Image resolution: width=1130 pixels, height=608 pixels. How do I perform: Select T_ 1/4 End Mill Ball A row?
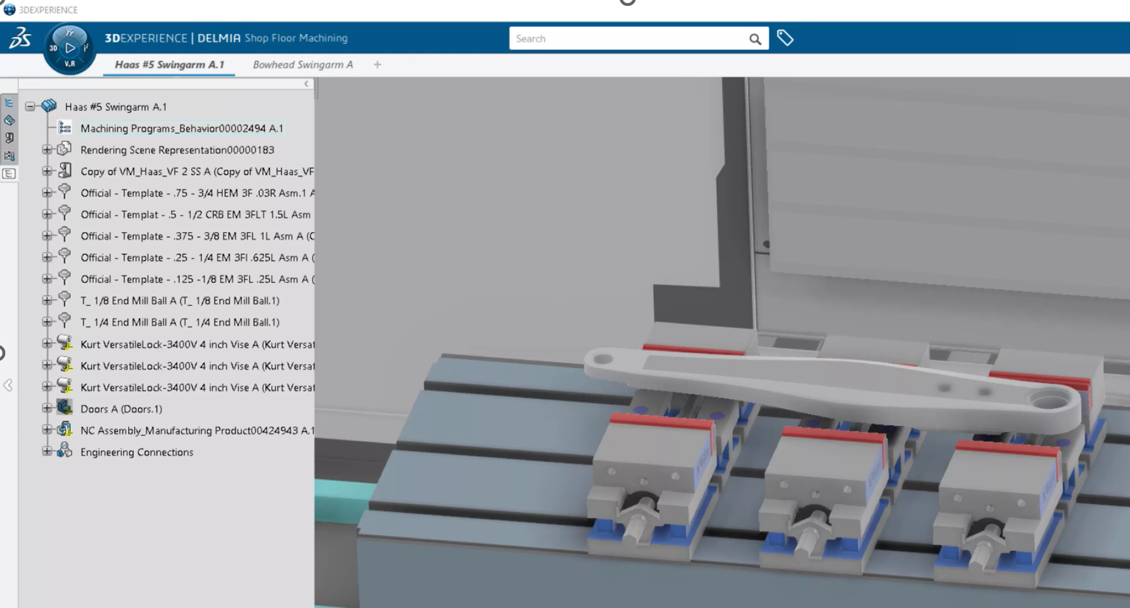pos(180,322)
